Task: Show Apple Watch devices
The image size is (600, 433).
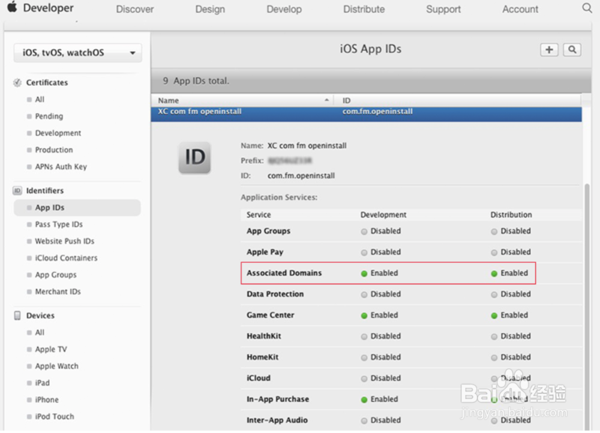Action: [56, 366]
